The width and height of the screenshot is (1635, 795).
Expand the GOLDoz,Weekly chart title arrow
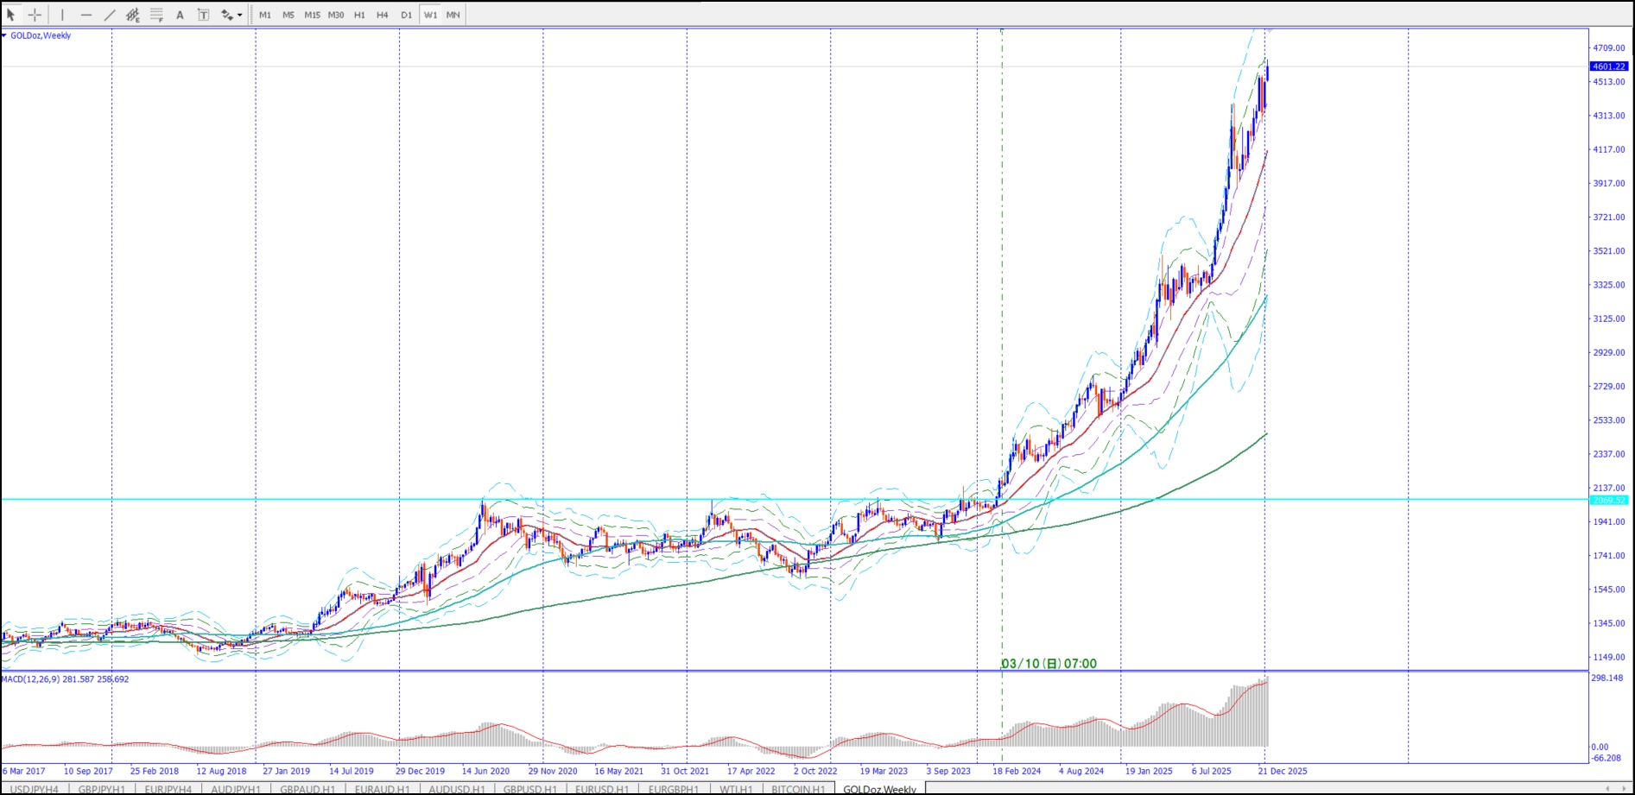[4, 35]
